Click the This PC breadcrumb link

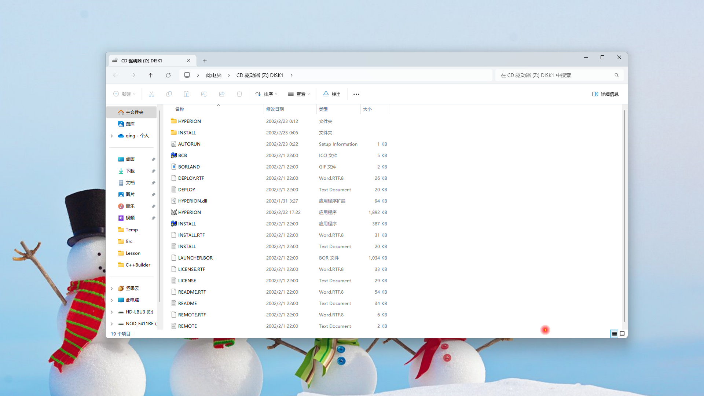click(213, 75)
